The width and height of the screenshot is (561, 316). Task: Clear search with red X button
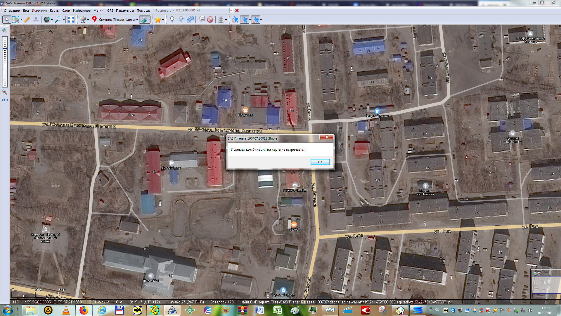(237, 10)
